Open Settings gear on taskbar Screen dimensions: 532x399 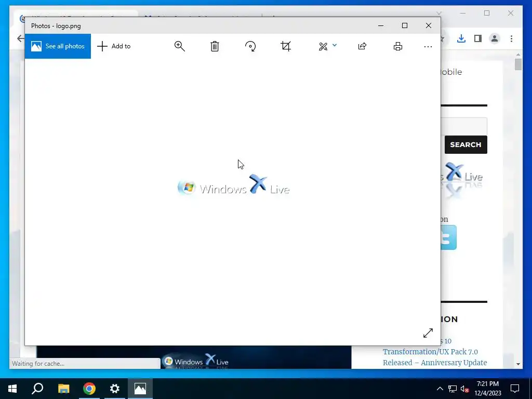[115, 389]
